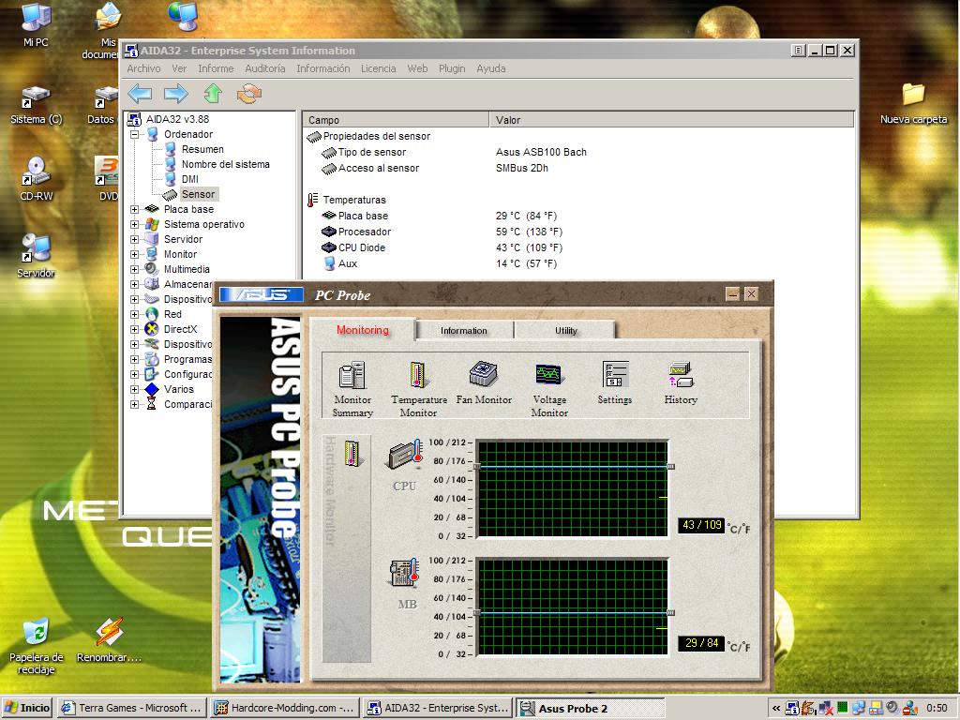Open History in PC Probe
The image size is (960, 720).
pyautogui.click(x=681, y=383)
